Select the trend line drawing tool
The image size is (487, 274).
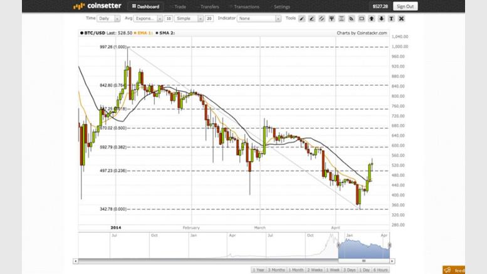click(x=301, y=19)
